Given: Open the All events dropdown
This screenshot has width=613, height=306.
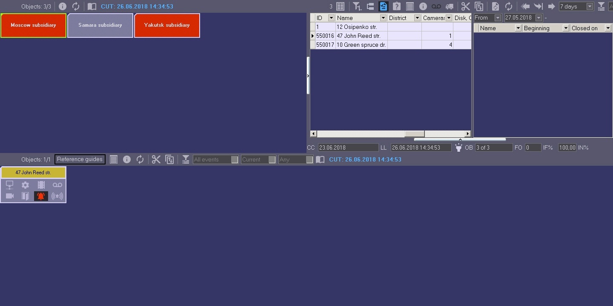Looking at the screenshot, I should click(x=215, y=159).
